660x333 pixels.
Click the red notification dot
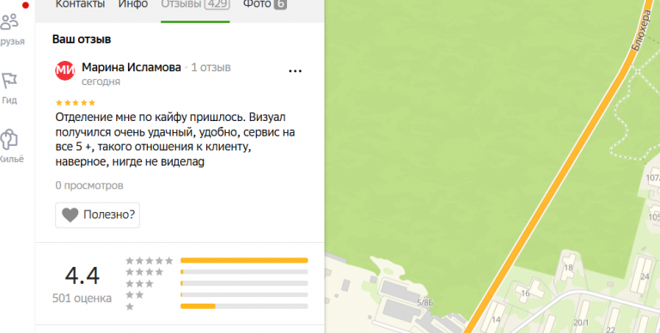[25, 5]
